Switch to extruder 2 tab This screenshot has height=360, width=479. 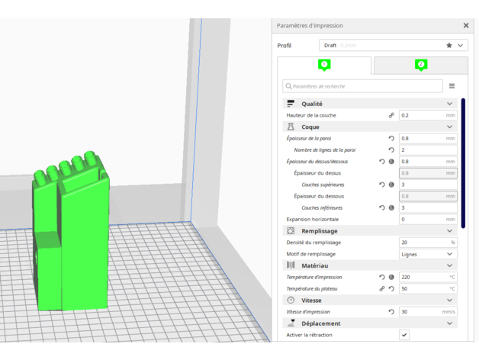pyautogui.click(x=420, y=65)
